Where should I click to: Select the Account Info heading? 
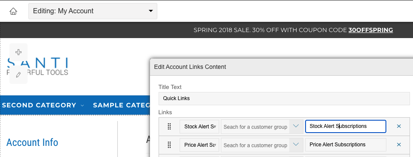point(32,142)
